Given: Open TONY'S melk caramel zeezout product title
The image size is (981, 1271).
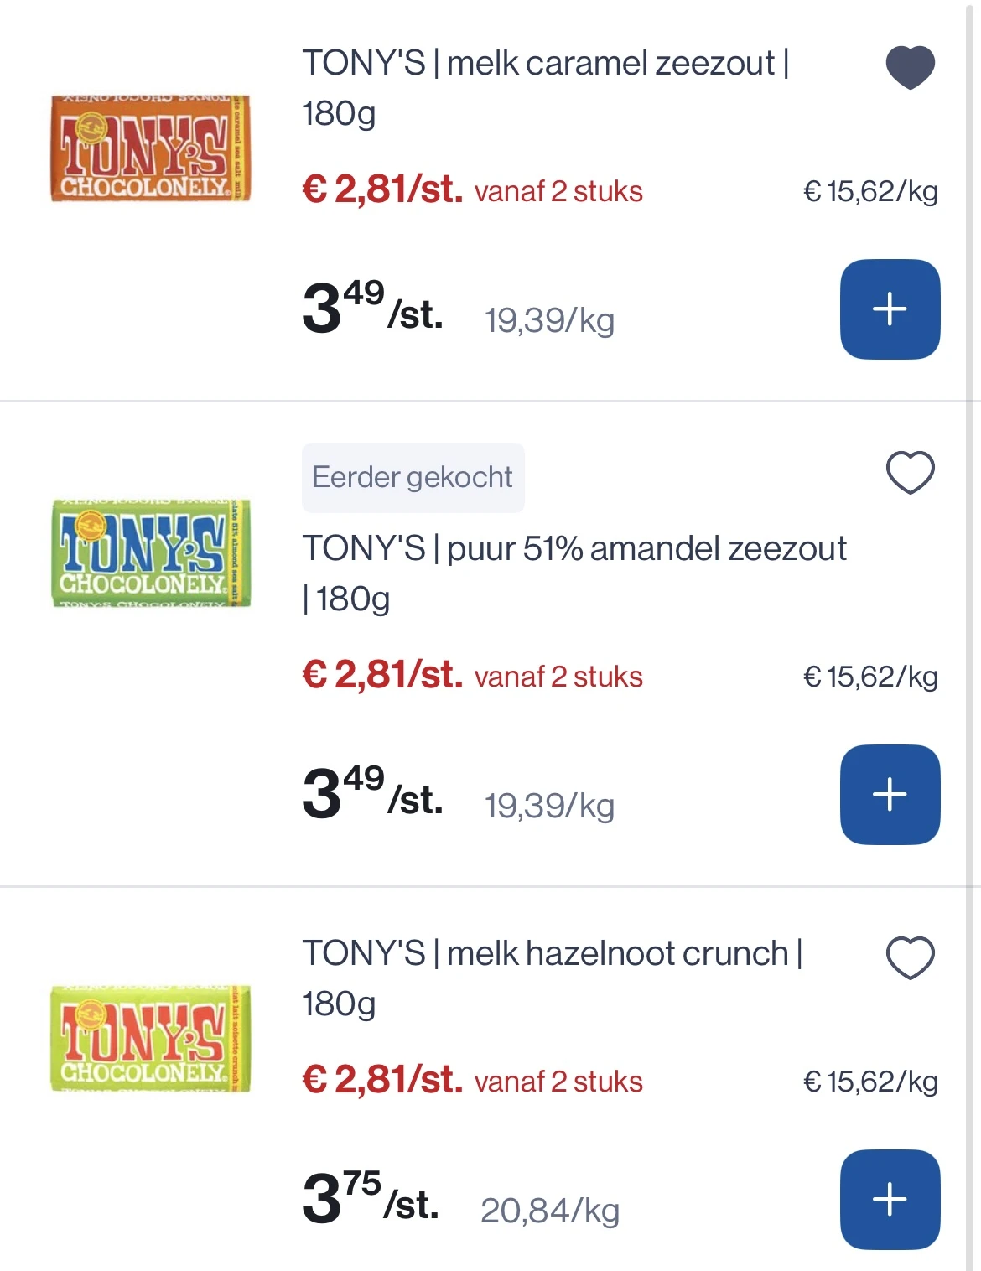Looking at the screenshot, I should pos(546,88).
